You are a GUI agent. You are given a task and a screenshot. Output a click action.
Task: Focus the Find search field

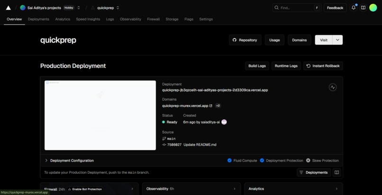(297, 8)
